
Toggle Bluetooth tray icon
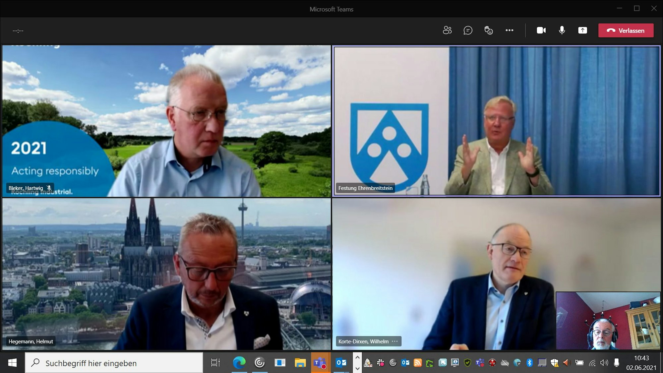pyautogui.click(x=529, y=363)
